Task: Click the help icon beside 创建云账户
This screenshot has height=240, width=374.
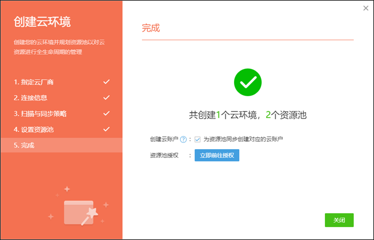Action: coord(183,140)
